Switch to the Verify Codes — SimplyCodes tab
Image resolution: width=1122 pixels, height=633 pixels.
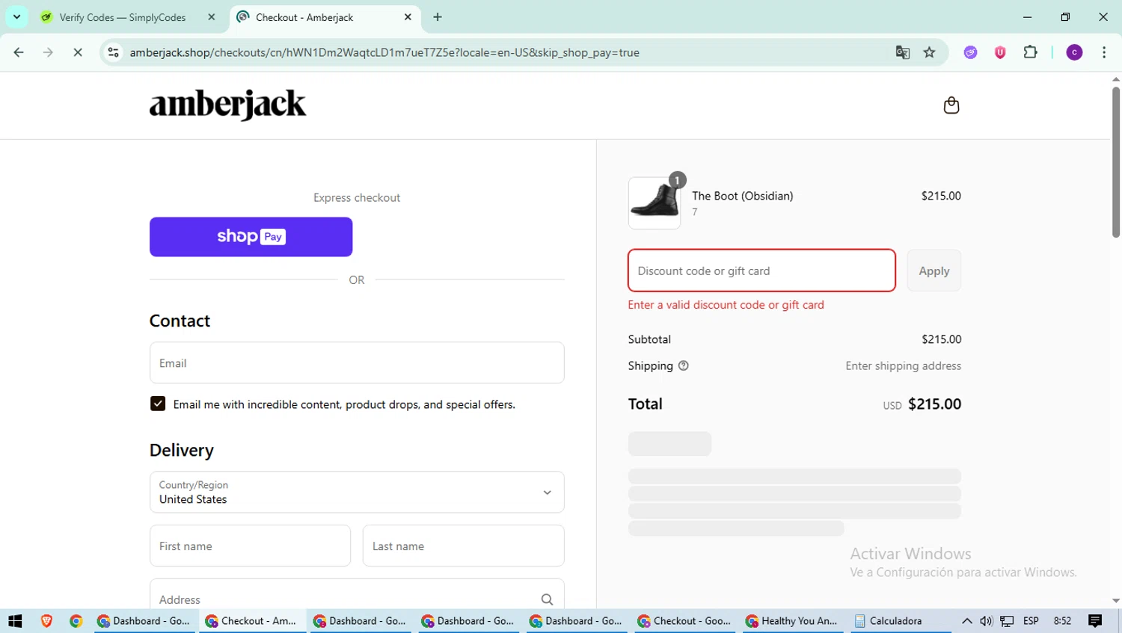click(123, 17)
